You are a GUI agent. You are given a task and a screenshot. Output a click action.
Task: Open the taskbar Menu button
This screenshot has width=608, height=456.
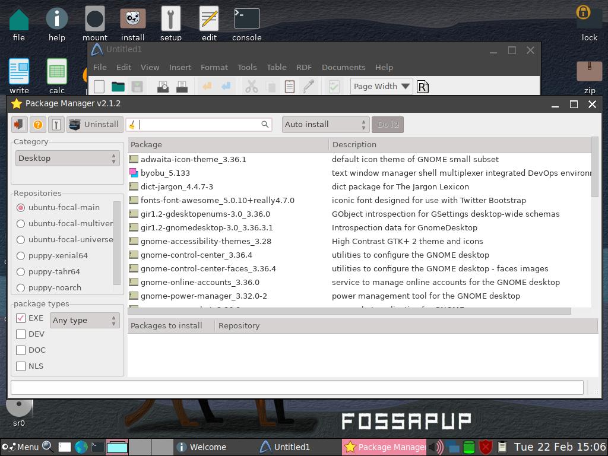20,447
